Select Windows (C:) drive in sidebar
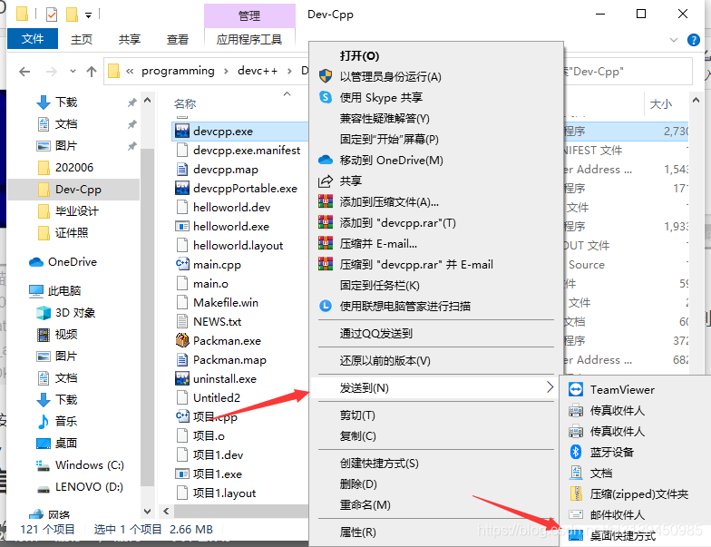 (80, 464)
